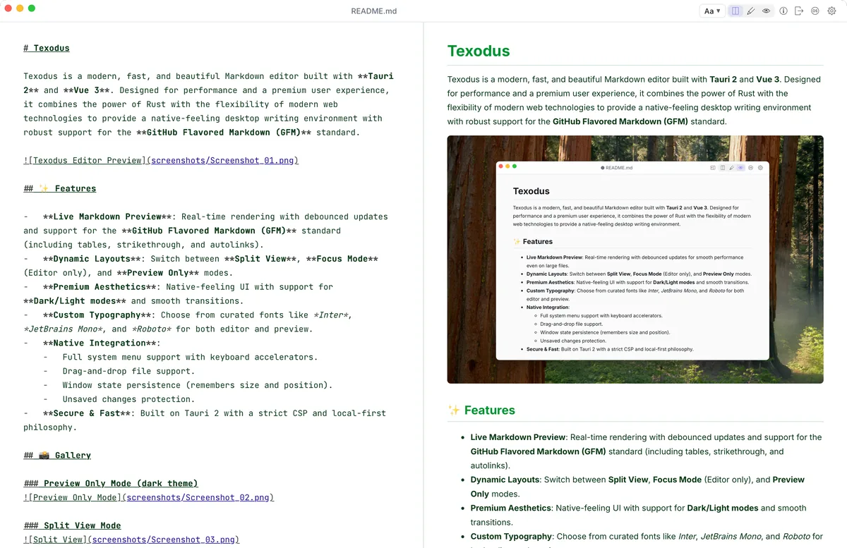Click the OS theme icon
The height and width of the screenshot is (548, 847).
(x=815, y=11)
